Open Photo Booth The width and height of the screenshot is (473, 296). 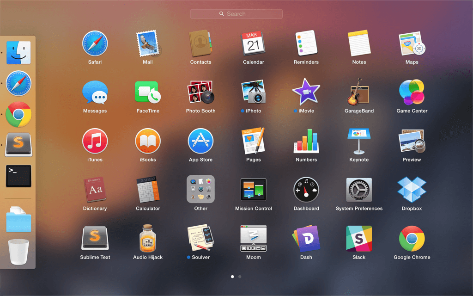coord(200,92)
